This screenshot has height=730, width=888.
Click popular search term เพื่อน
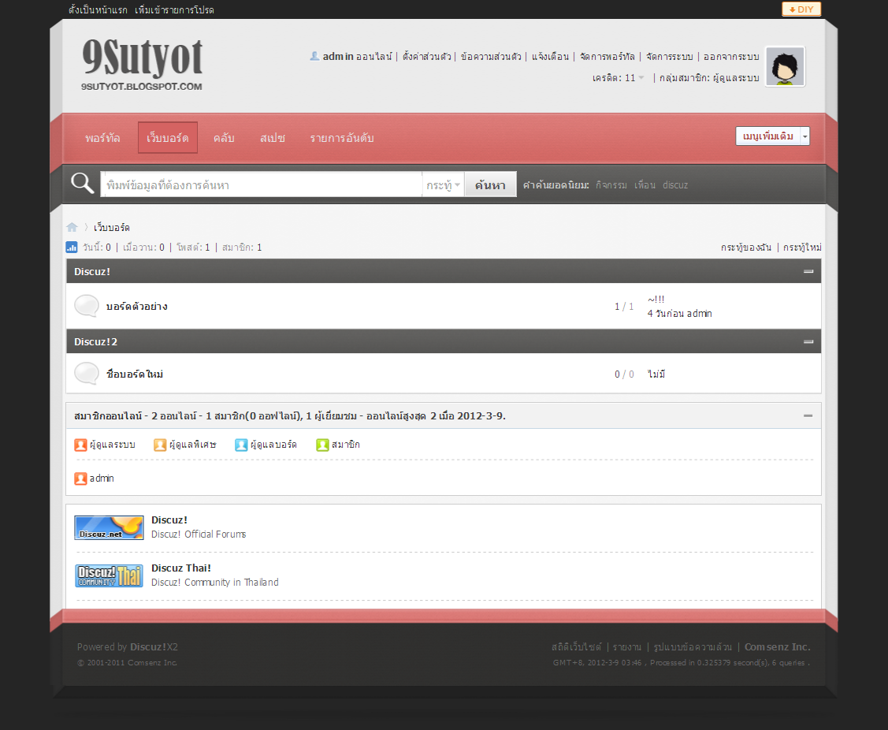[645, 184]
